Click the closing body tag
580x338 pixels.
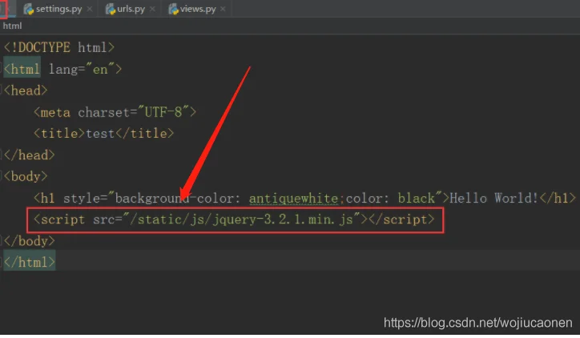coord(29,241)
